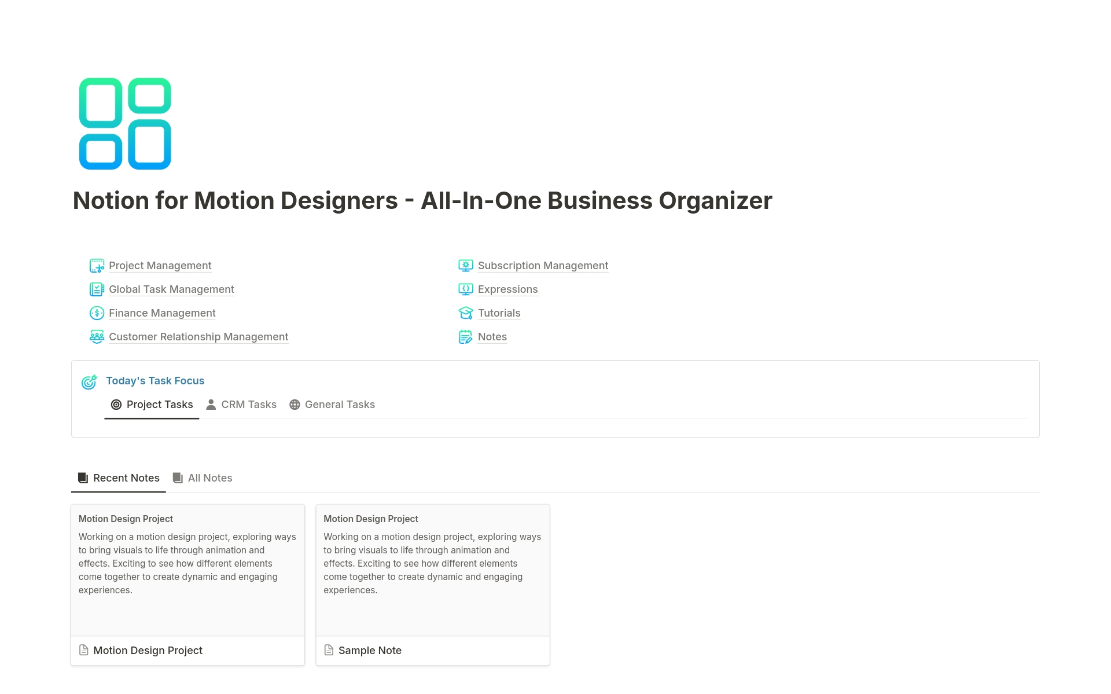Open the Expressions page link
This screenshot has height=694, width=1111.
click(x=507, y=289)
